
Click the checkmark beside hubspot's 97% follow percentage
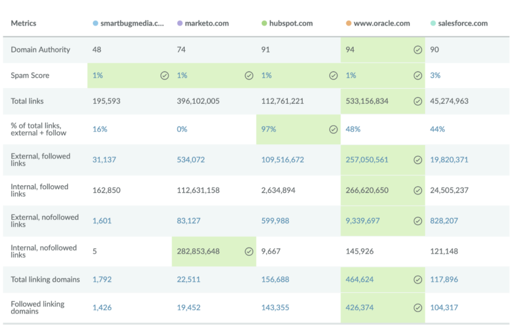click(x=333, y=129)
